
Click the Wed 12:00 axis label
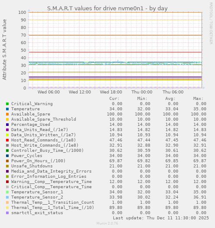(x=80, y=92)
